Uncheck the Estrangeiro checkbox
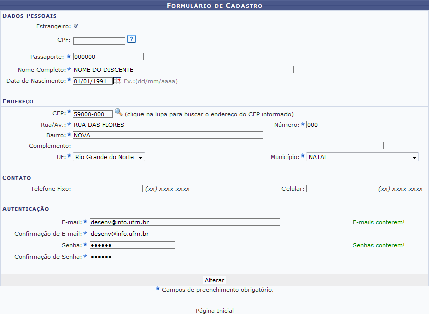This screenshot has height=314, width=429. 76,26
